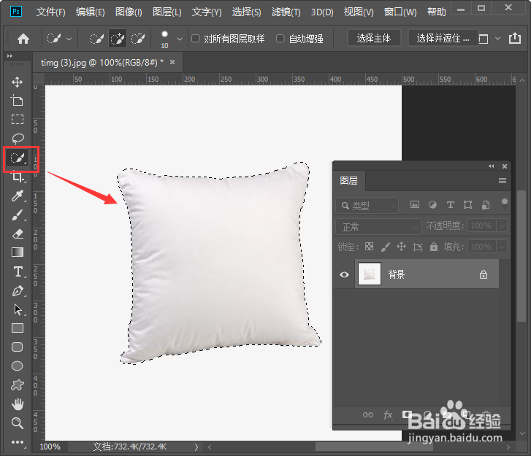Image resolution: width=531 pixels, height=456 pixels.
Task: Select the Rectangle shape tool
Action: pos(18,328)
